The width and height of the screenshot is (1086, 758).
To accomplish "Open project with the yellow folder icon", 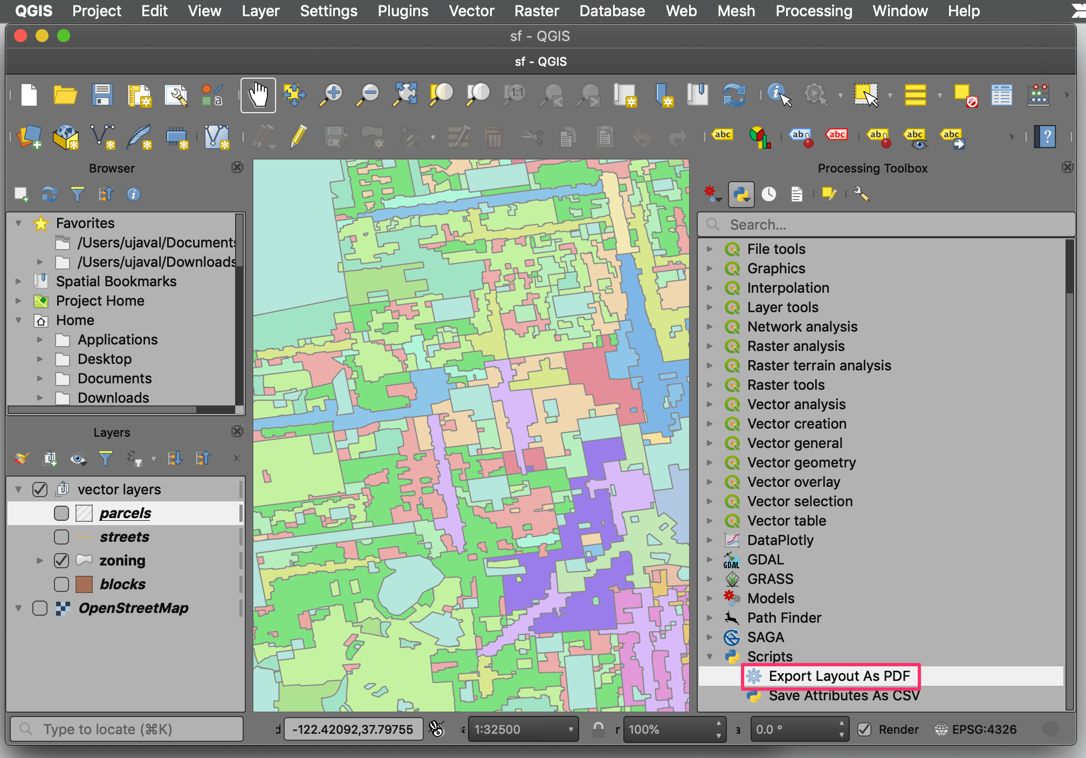I will [x=65, y=95].
